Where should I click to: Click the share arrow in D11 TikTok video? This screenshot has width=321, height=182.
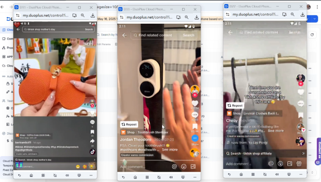[x=92, y=141]
